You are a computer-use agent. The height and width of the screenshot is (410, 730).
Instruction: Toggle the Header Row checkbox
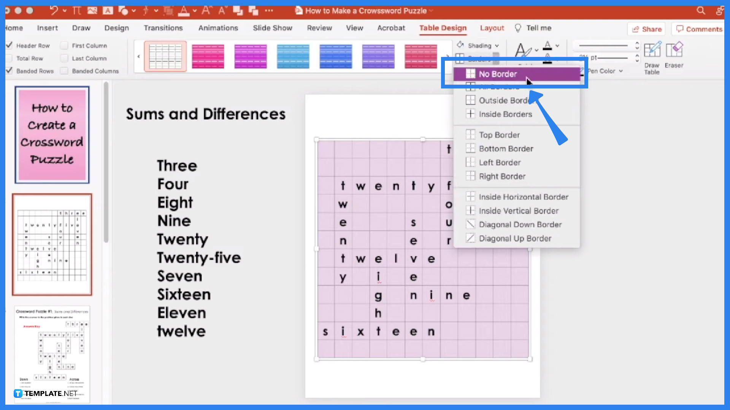[x=9, y=46]
